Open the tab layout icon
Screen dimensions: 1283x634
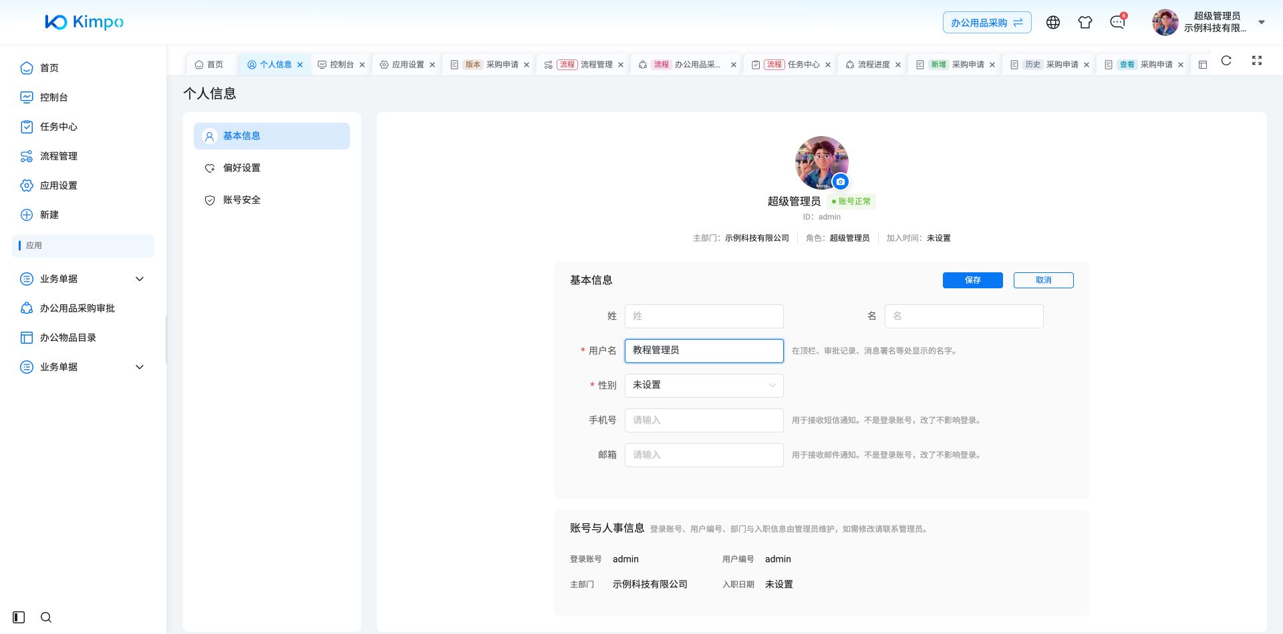click(1203, 65)
